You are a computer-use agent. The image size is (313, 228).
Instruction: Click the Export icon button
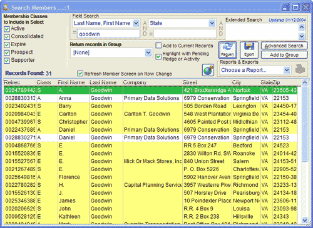tap(249, 50)
